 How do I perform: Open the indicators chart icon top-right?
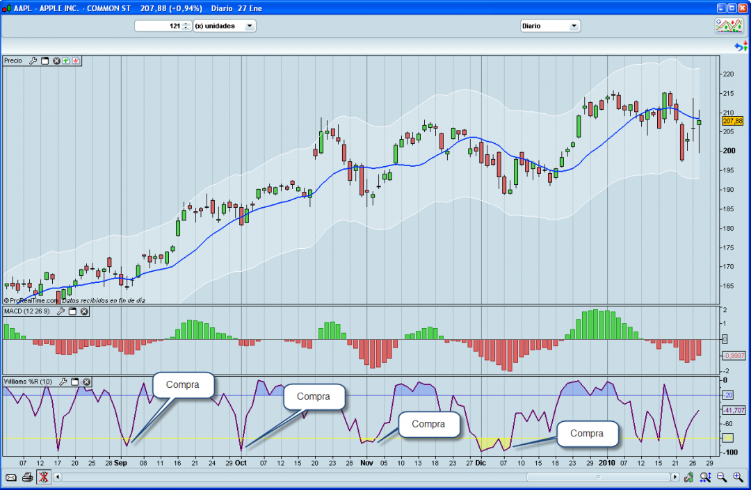(x=729, y=26)
